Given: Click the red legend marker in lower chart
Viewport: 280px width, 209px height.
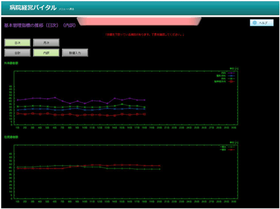Looking at the screenshot, I should (x=231, y=150).
